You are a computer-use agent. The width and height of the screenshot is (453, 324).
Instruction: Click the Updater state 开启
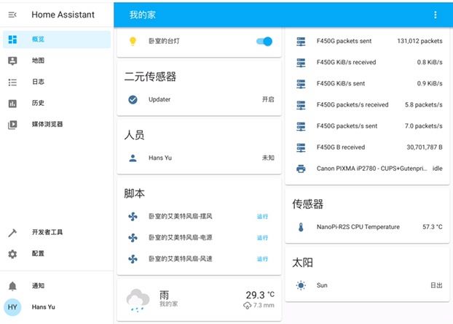pos(268,99)
